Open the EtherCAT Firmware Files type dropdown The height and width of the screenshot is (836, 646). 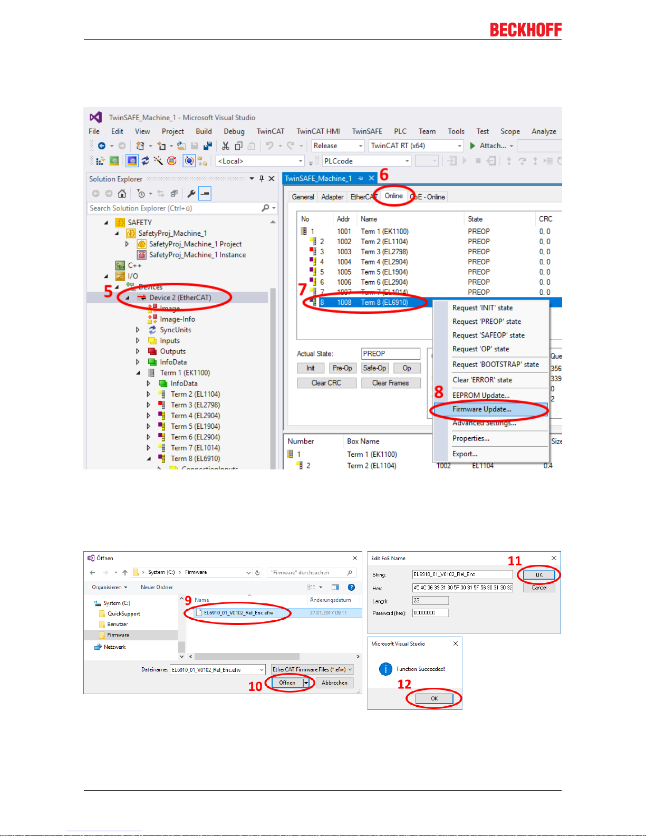(x=312, y=669)
